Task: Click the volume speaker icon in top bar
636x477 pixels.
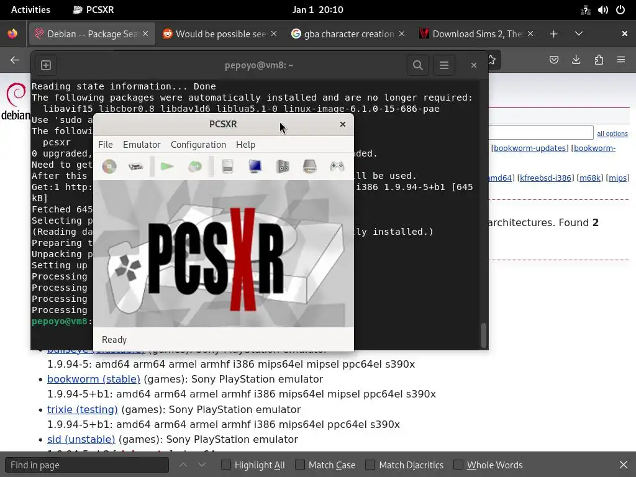Action: [x=602, y=10]
